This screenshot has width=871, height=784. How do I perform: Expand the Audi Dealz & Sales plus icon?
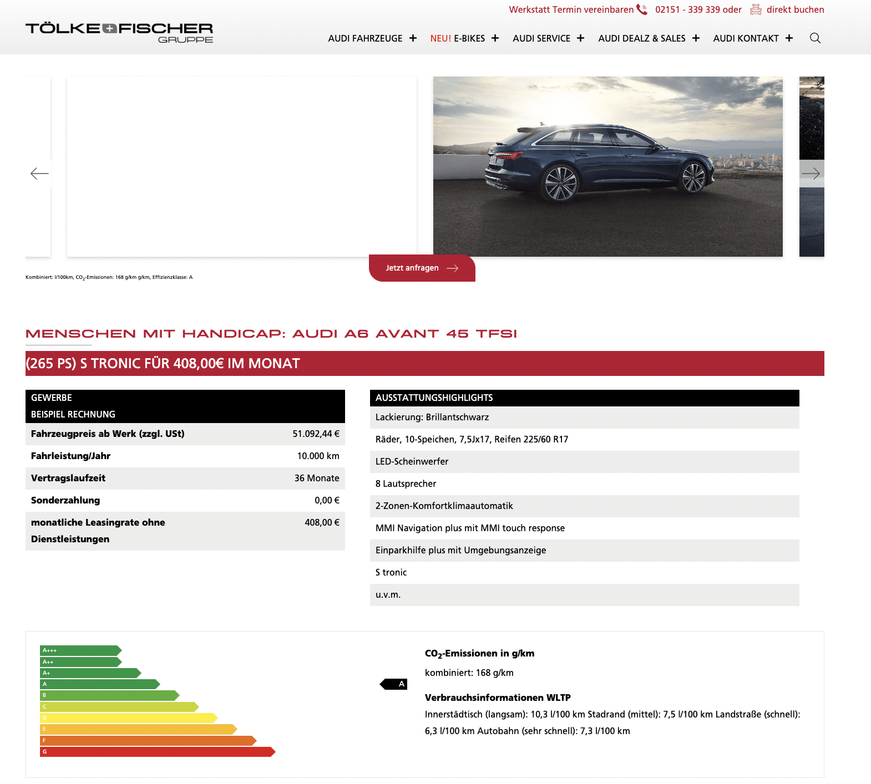696,38
